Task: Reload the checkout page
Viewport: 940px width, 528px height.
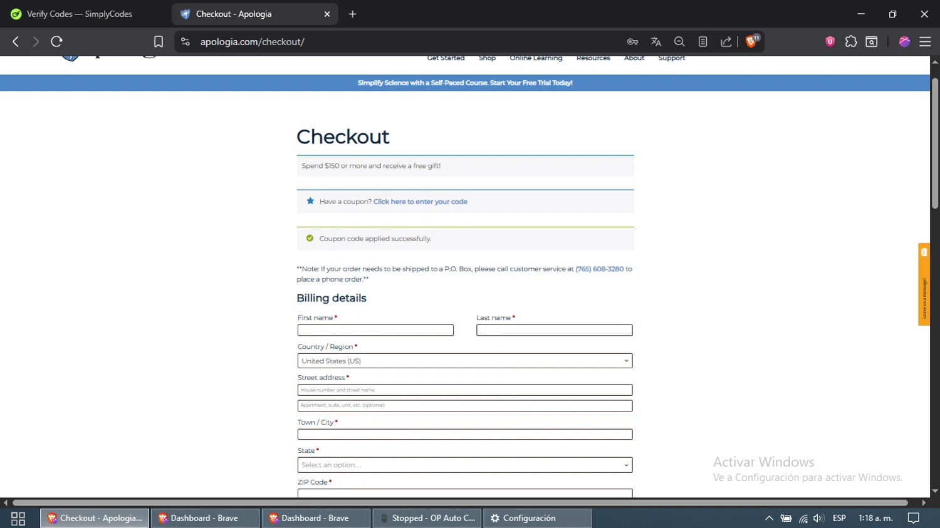Action: pos(56,42)
